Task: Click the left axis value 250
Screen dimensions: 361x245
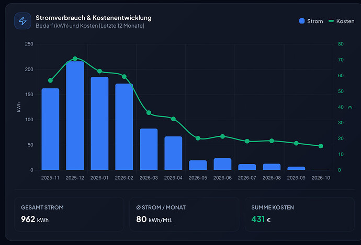Action: 29,44
